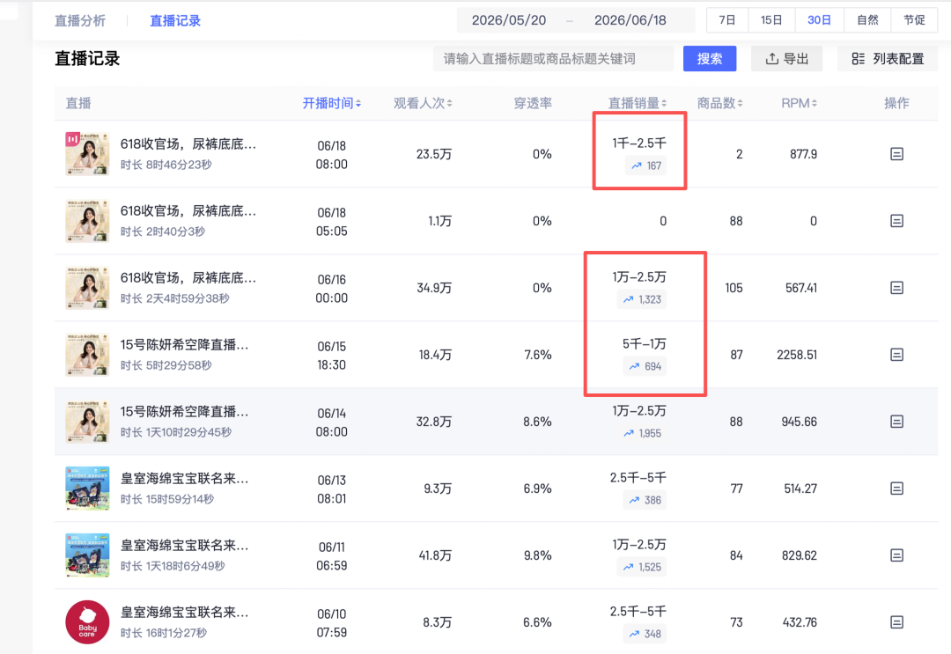Open details icon for 06/18 08:00 livestream

896,154
